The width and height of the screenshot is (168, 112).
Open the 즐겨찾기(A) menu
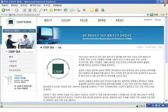tap(36, 5)
